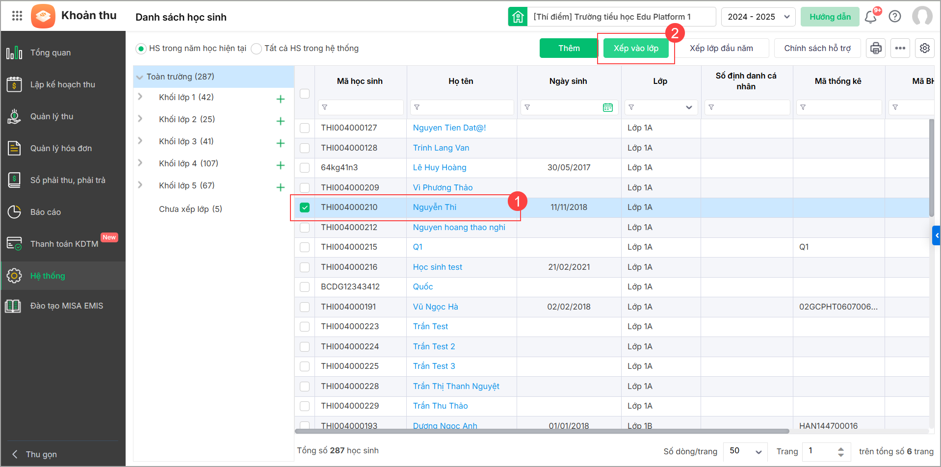
Task: Click the Số định danh cá nhân filter icon
Action: tap(711, 107)
